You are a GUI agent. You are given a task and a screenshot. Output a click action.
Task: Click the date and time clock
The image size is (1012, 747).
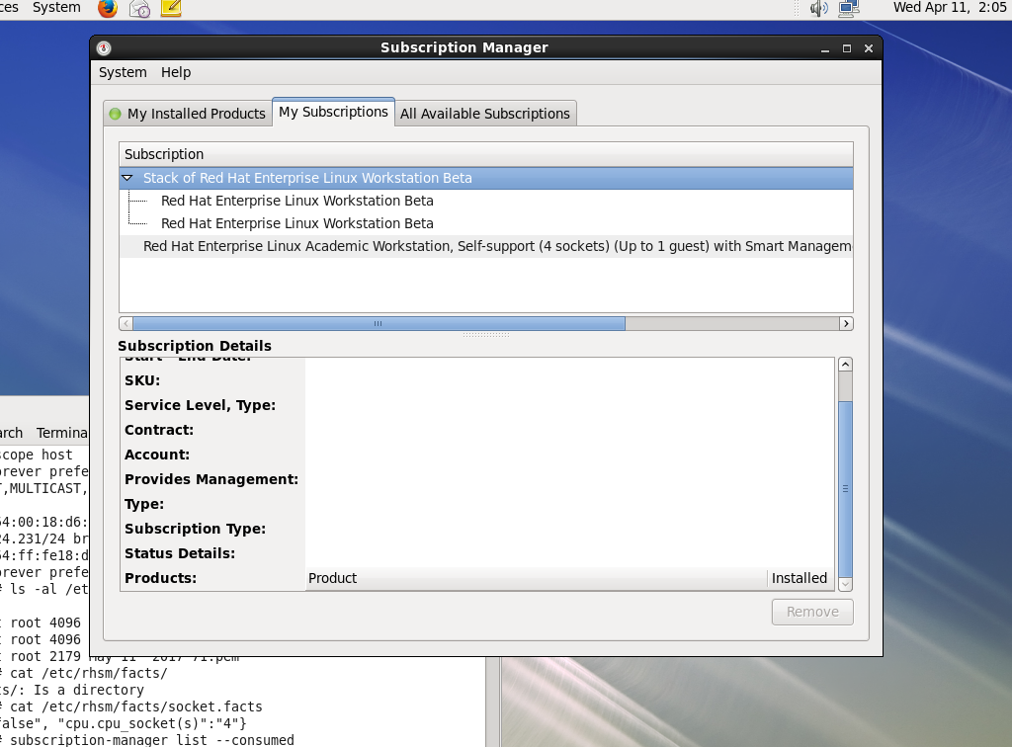950,8
